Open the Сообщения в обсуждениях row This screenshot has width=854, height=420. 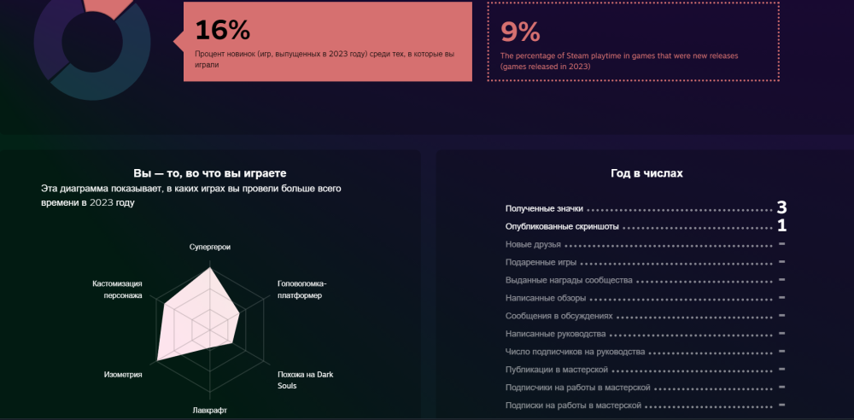tap(555, 316)
